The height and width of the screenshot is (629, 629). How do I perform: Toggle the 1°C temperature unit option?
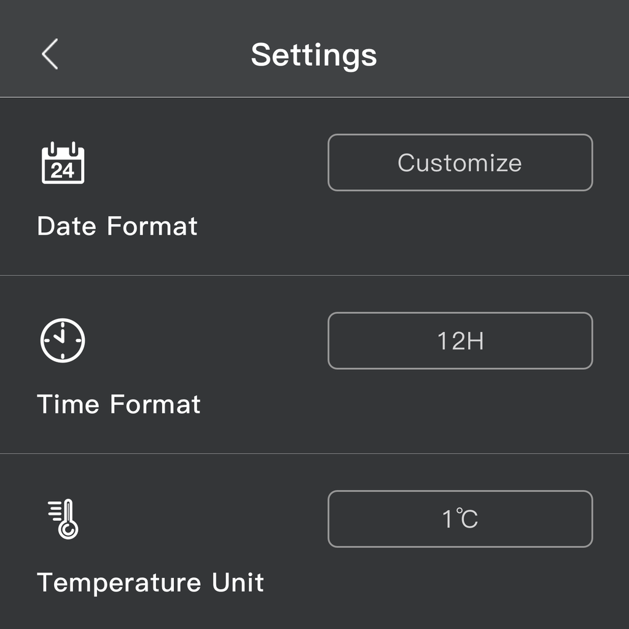[x=460, y=519]
